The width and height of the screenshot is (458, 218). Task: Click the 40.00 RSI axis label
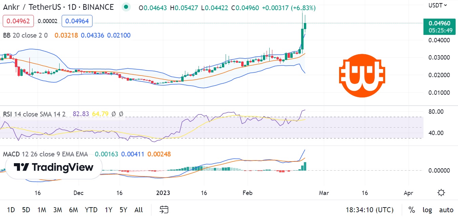[436, 133]
